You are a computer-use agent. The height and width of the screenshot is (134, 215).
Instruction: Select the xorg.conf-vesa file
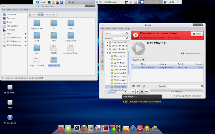click(37, 62)
